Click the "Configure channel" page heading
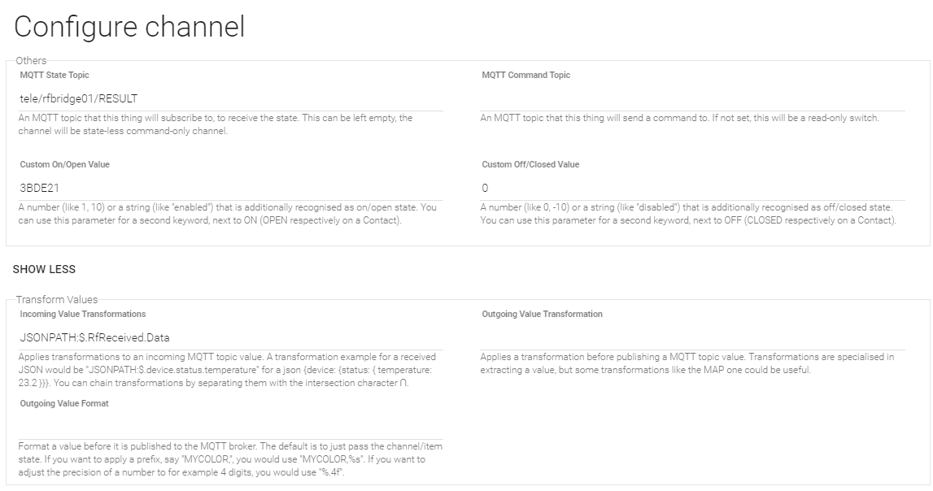 click(129, 27)
